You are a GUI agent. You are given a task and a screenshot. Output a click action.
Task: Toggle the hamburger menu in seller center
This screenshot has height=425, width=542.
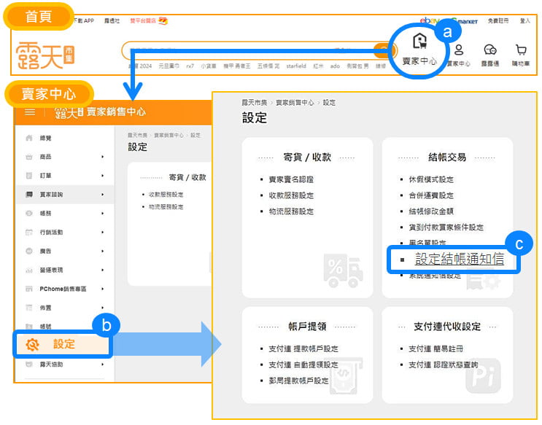pos(30,112)
